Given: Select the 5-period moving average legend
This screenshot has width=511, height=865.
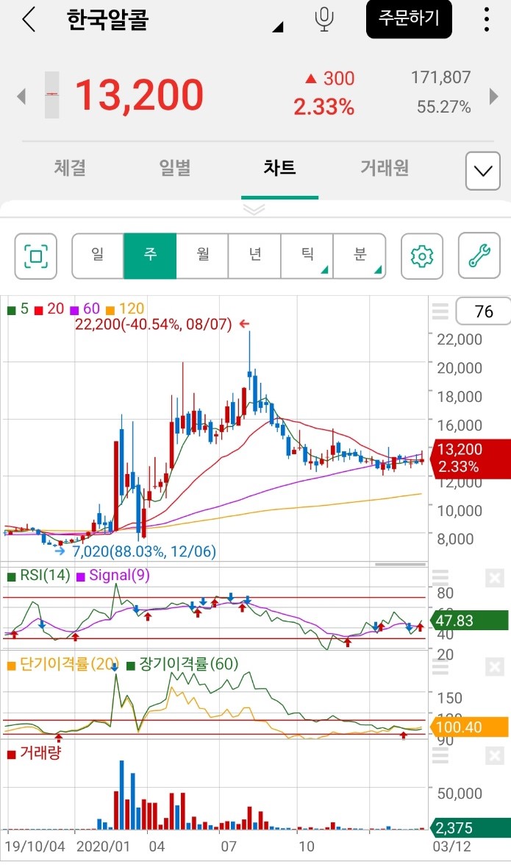Looking at the screenshot, I should pyautogui.click(x=18, y=309).
